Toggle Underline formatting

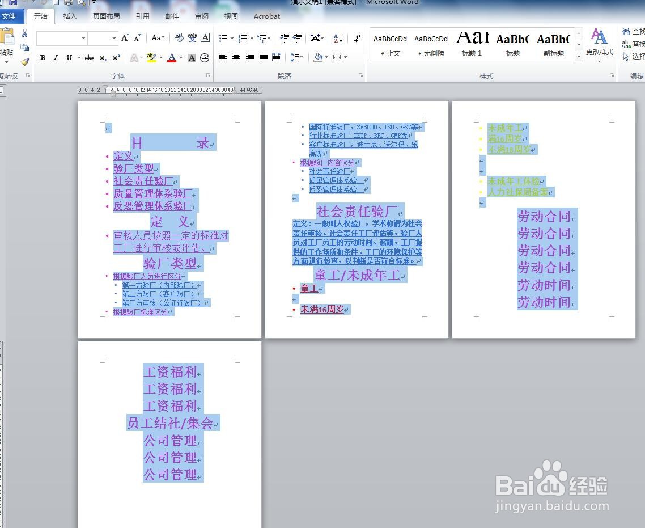(x=69, y=58)
